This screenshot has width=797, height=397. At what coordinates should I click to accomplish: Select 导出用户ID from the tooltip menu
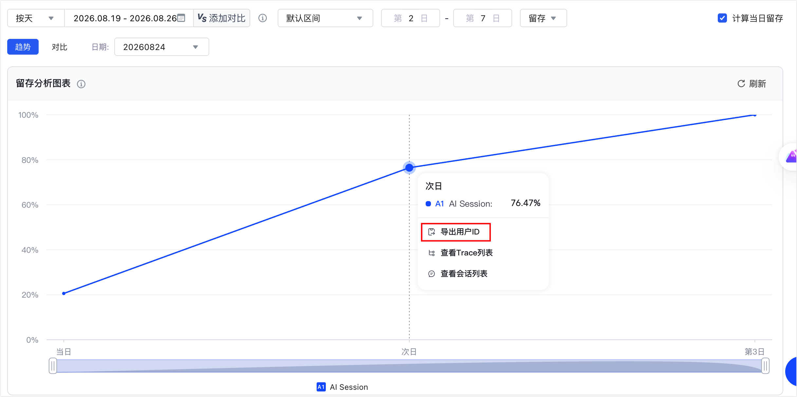(455, 232)
